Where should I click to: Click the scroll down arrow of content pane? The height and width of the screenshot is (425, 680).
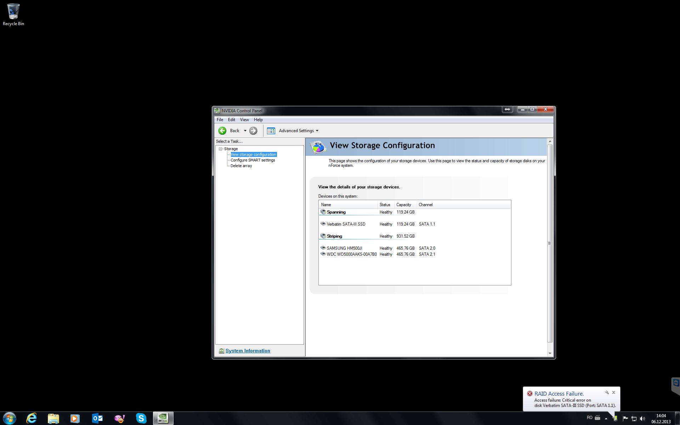[x=550, y=353]
